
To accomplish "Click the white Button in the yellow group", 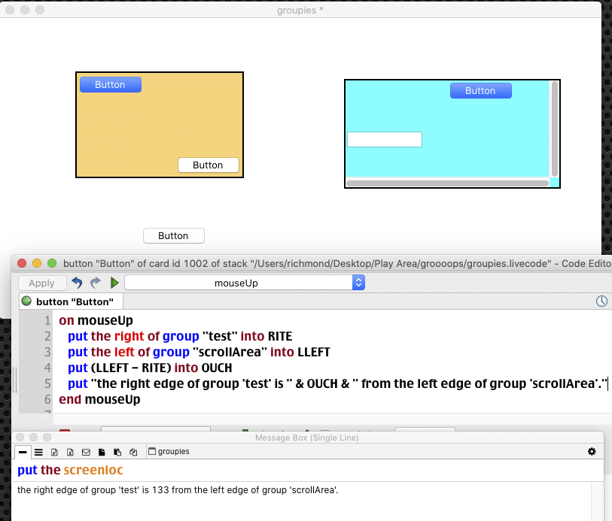I will click(x=208, y=165).
